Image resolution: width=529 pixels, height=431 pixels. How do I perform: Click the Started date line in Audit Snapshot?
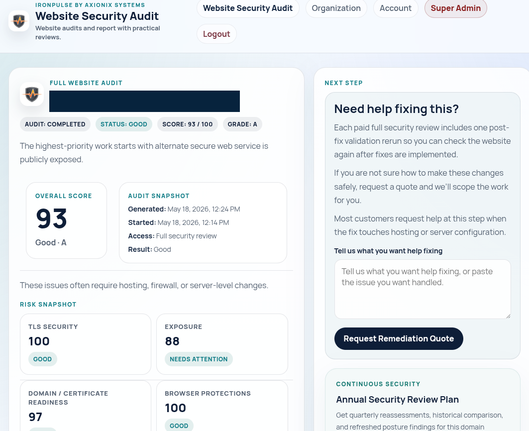179,223
